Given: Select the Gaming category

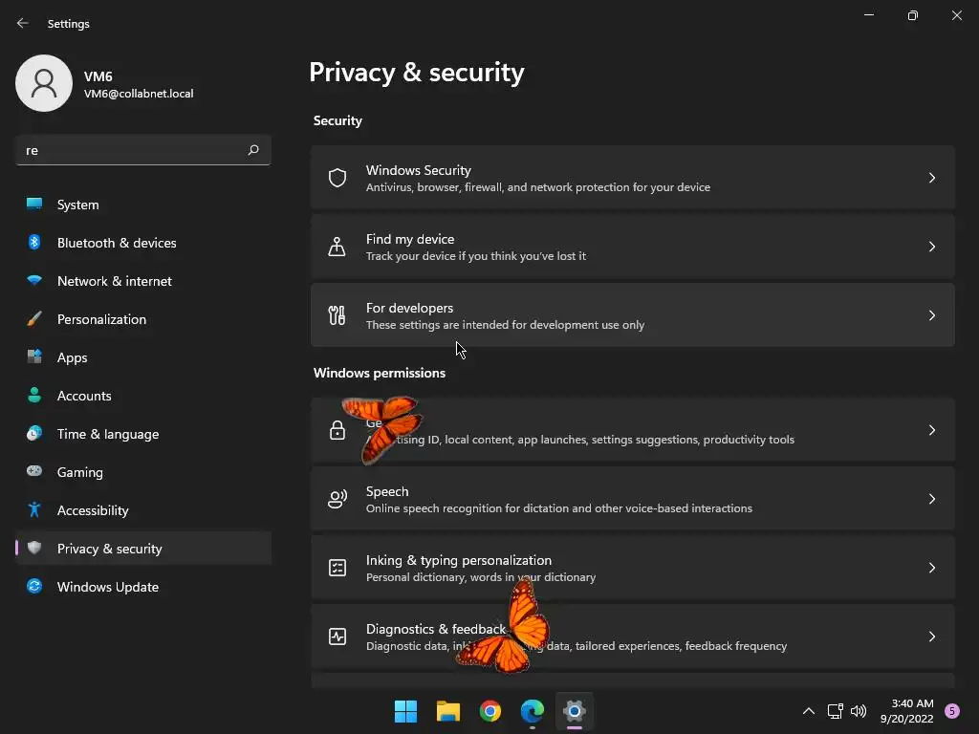Looking at the screenshot, I should point(80,472).
